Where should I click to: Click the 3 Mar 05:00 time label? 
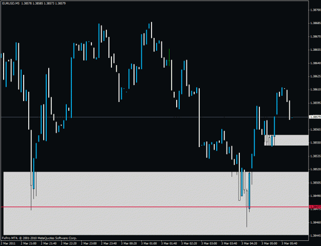[269, 243]
